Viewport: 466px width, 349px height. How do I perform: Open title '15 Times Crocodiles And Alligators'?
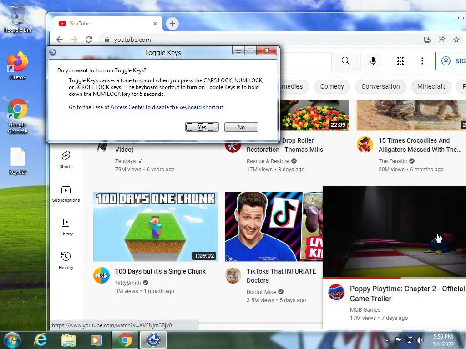(420, 145)
